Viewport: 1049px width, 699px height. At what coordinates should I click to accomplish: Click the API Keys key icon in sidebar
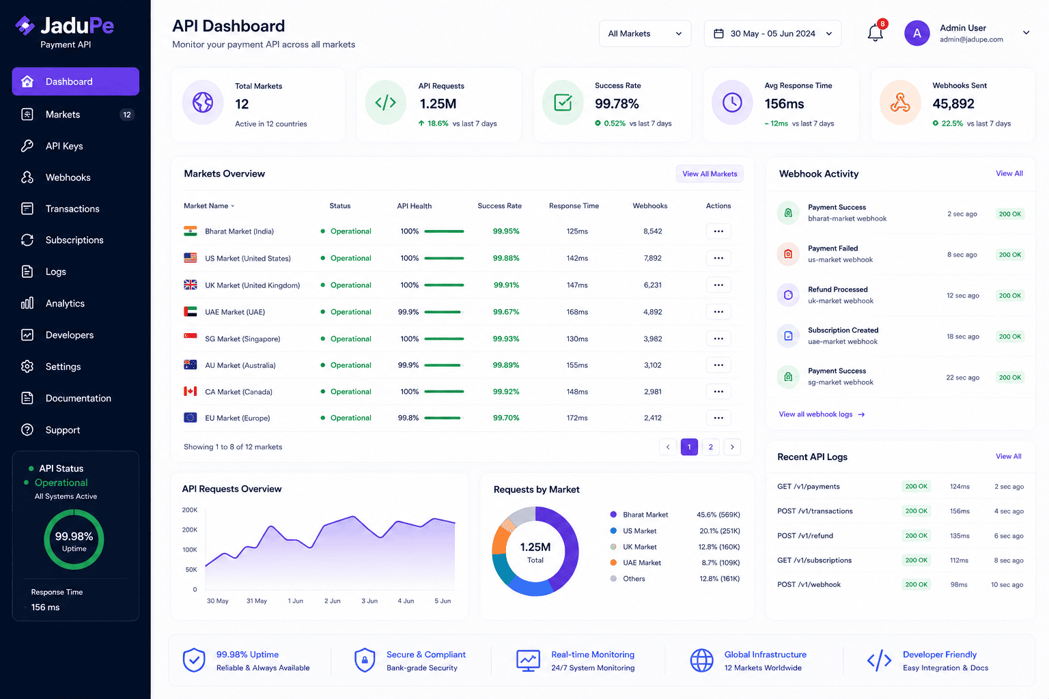[x=27, y=146]
